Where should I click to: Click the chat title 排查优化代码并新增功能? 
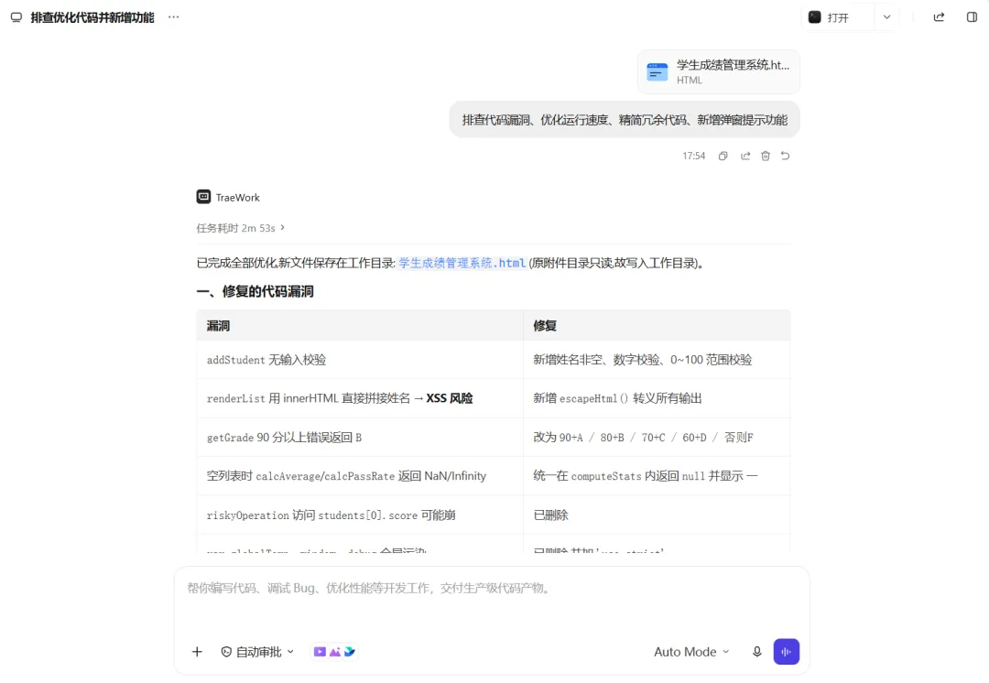(x=92, y=17)
